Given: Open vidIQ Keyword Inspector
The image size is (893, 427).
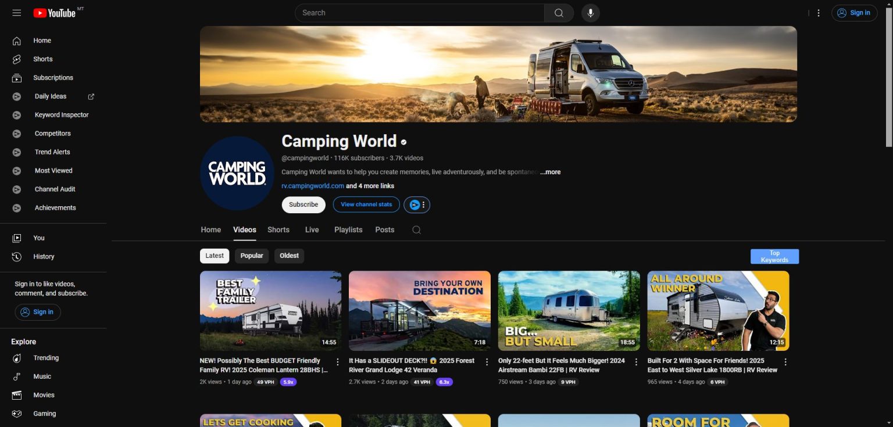Looking at the screenshot, I should click(61, 114).
